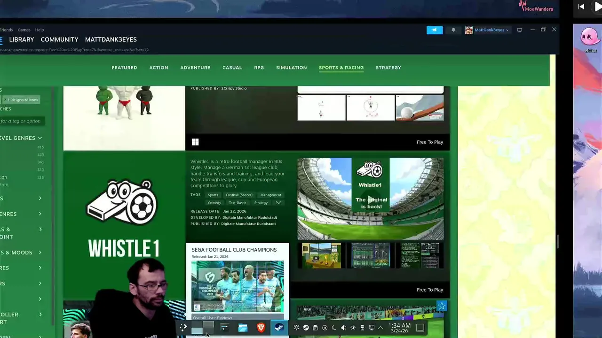Click the Windows platform icon
The image size is (602, 338).
tap(195, 142)
